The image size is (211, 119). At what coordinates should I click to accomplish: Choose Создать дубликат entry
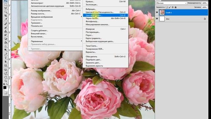(x=55, y=30)
